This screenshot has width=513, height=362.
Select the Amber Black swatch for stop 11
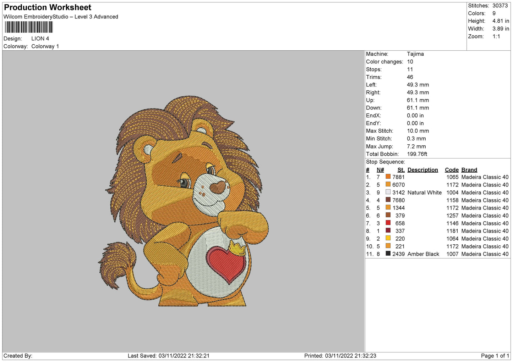[x=388, y=254]
